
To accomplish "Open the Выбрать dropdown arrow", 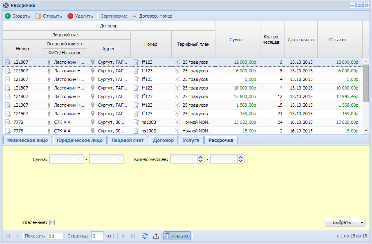I will [362, 222].
